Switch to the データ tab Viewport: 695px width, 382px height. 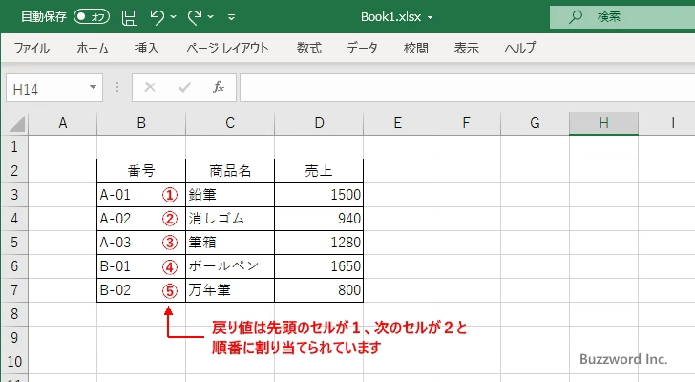tap(362, 48)
